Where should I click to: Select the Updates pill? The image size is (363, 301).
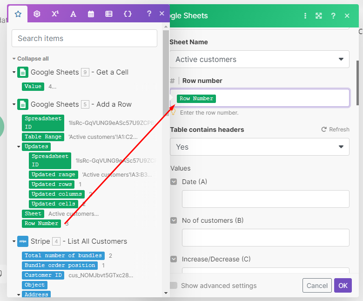[36, 147]
